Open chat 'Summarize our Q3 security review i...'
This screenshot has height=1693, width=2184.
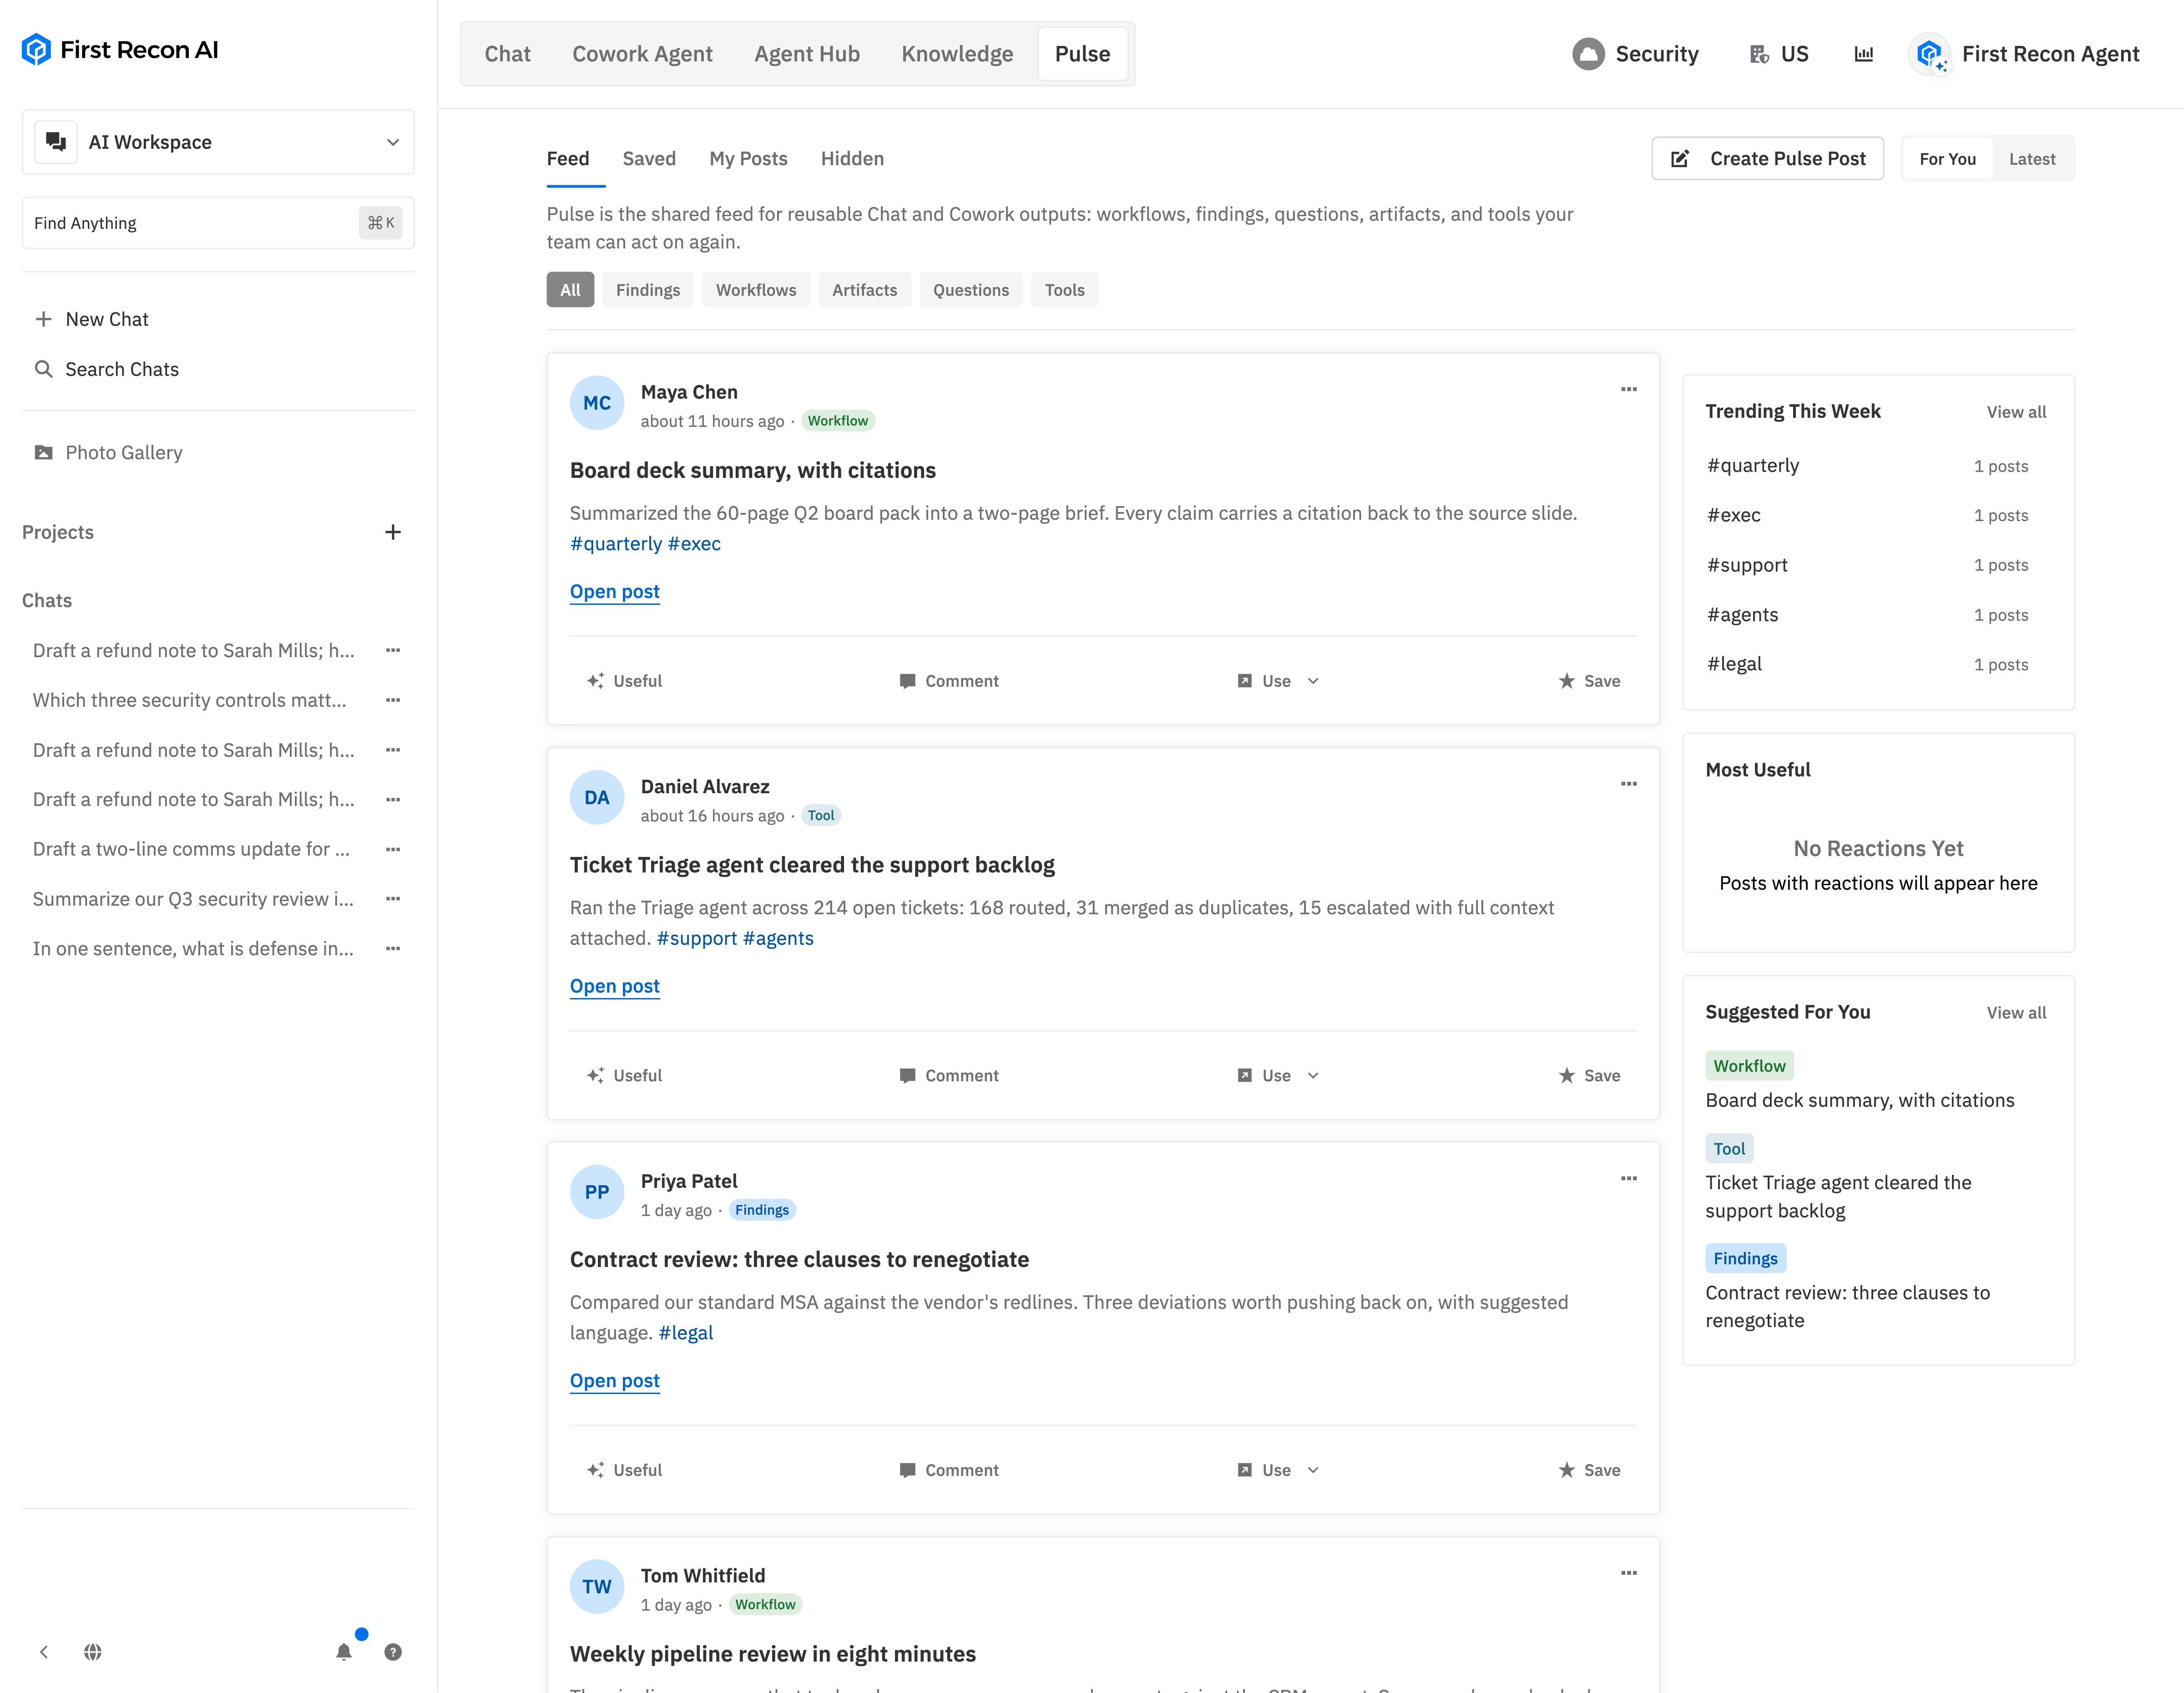tap(193, 899)
